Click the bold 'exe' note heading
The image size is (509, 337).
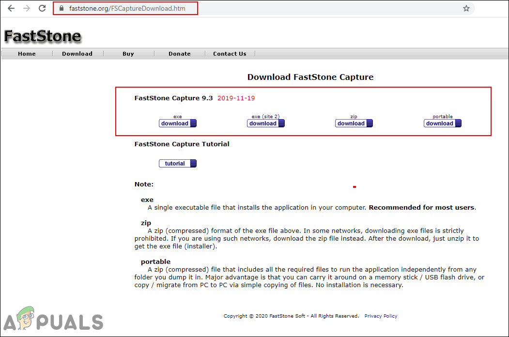[147, 200]
